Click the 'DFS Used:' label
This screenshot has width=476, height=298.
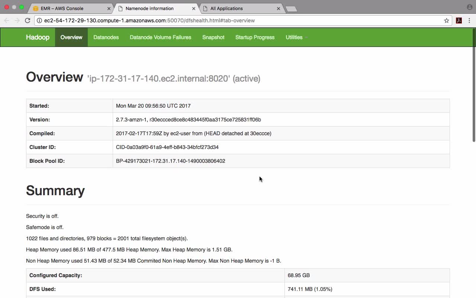(42, 289)
